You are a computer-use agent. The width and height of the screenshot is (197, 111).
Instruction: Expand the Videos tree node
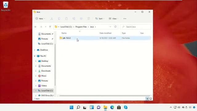pos(36,86)
